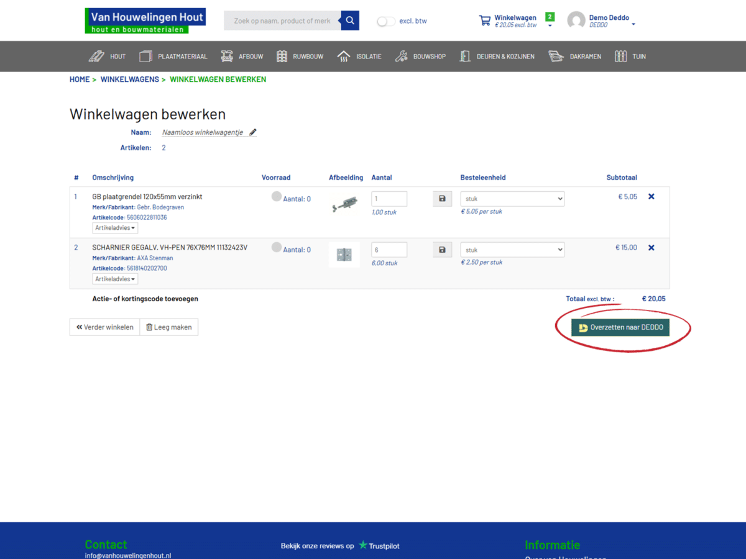Click the save disk icon for the SCHARNIER row
746x559 pixels.
pos(442,249)
